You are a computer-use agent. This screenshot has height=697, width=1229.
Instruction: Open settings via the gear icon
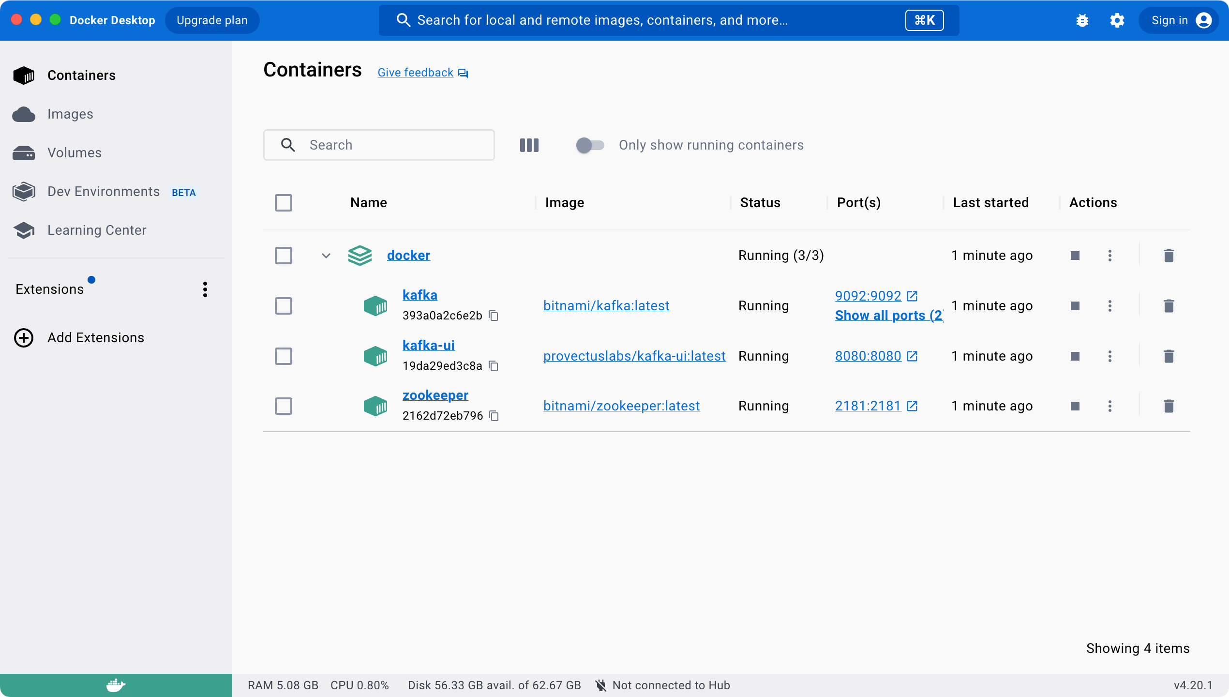(x=1117, y=20)
